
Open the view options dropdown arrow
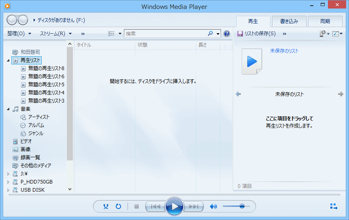click(120, 34)
